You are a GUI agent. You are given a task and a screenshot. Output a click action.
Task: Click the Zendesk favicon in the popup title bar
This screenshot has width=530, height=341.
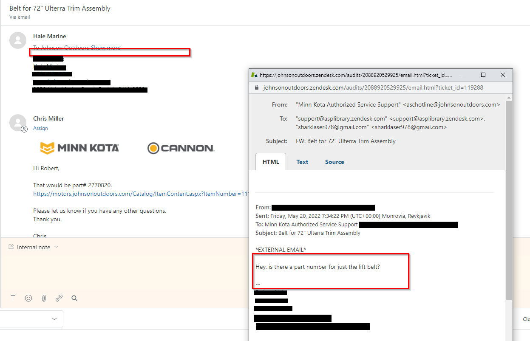click(254, 75)
